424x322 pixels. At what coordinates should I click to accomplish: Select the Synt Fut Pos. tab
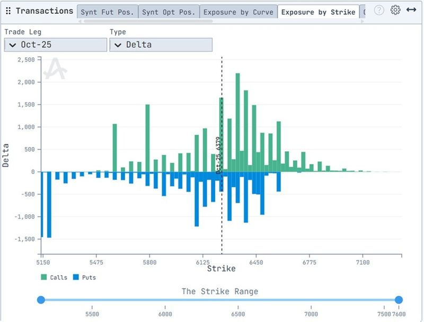(108, 11)
